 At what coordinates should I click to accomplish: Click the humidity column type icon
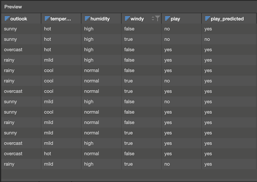click(87, 19)
